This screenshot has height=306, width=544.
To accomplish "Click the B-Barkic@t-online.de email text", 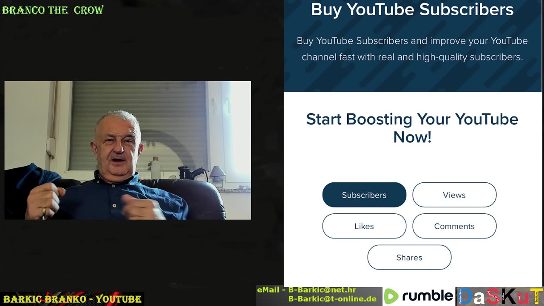I will [x=332, y=299].
